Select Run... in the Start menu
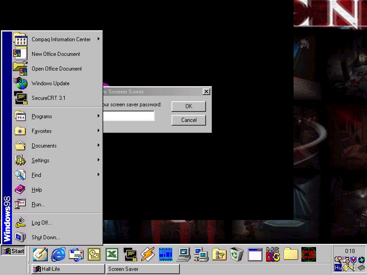Viewport: 367px width, 275px height. click(x=57, y=204)
